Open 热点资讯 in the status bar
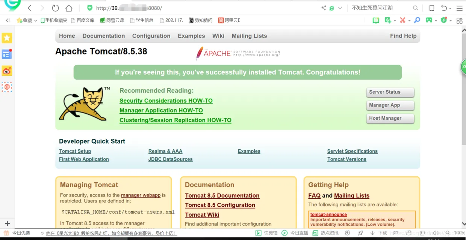This screenshot has height=240, width=466. pyautogui.click(x=325, y=233)
